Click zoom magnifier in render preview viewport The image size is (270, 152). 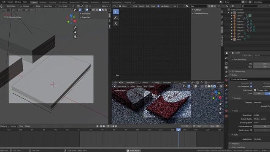click(x=220, y=104)
